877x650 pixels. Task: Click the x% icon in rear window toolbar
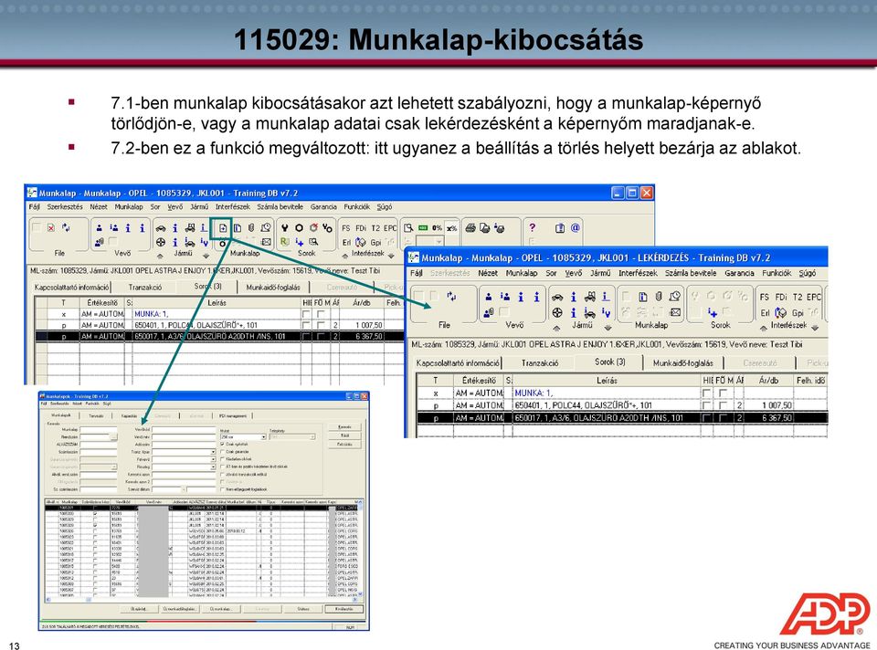(x=451, y=227)
